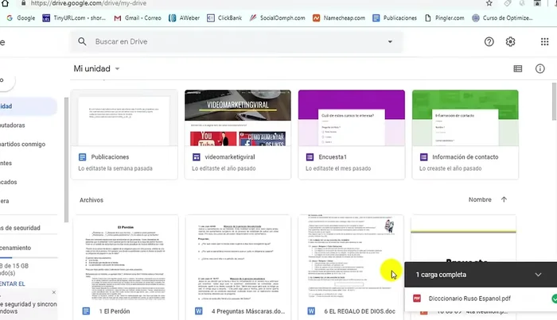This screenshot has height=320, width=557.
Task: Collapse the '1 carga completa' upload panel
Action: 539,275
